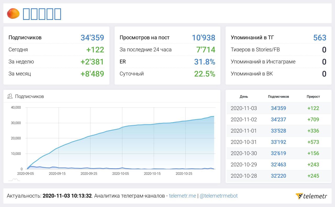Image resolution: width=335 pixels, height=207 pixels.
Task: Click the 2020-10-25 x-axis label
Action: click(x=184, y=173)
